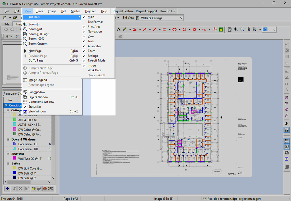Click Request Feature link
291x201 pixels.
coord(123,11)
